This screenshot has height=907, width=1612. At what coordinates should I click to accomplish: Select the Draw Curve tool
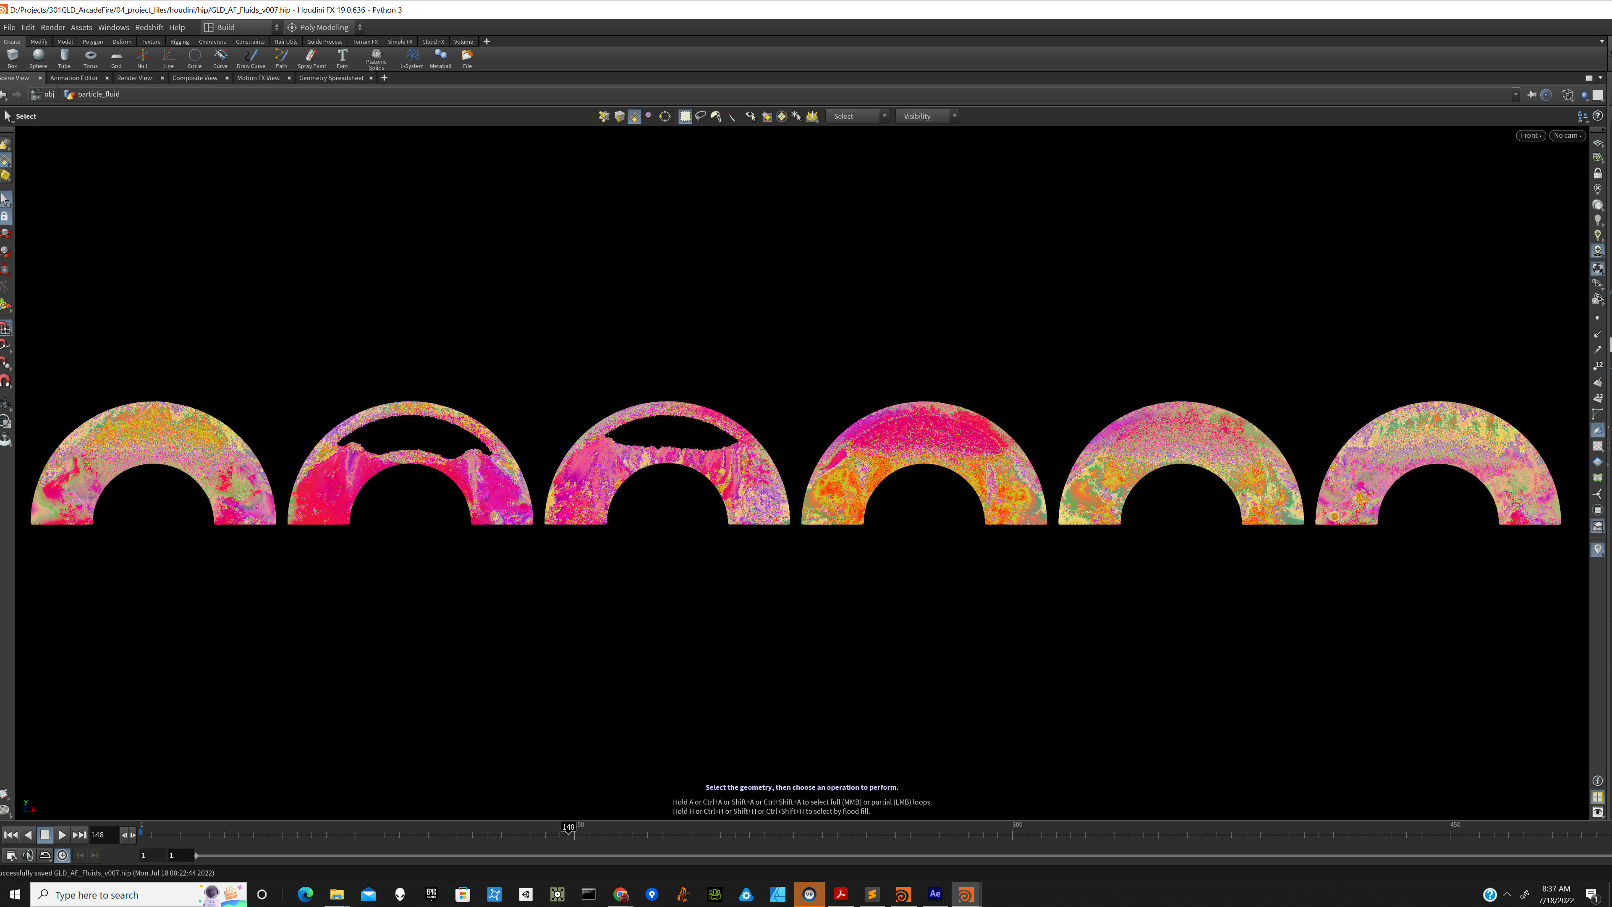click(x=251, y=58)
